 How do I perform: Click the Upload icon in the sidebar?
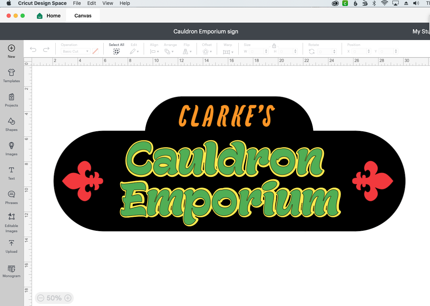click(11, 246)
